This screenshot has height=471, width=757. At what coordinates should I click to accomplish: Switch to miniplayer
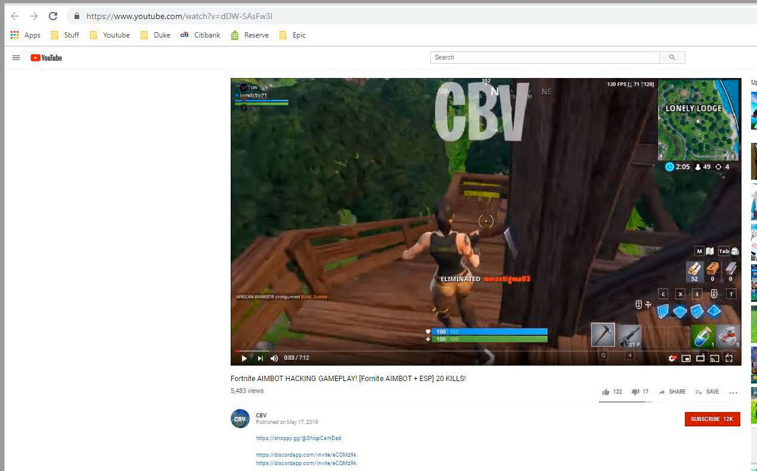(x=686, y=358)
